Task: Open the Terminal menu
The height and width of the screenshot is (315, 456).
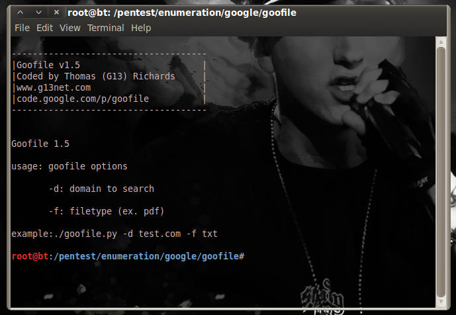Action: coord(106,28)
